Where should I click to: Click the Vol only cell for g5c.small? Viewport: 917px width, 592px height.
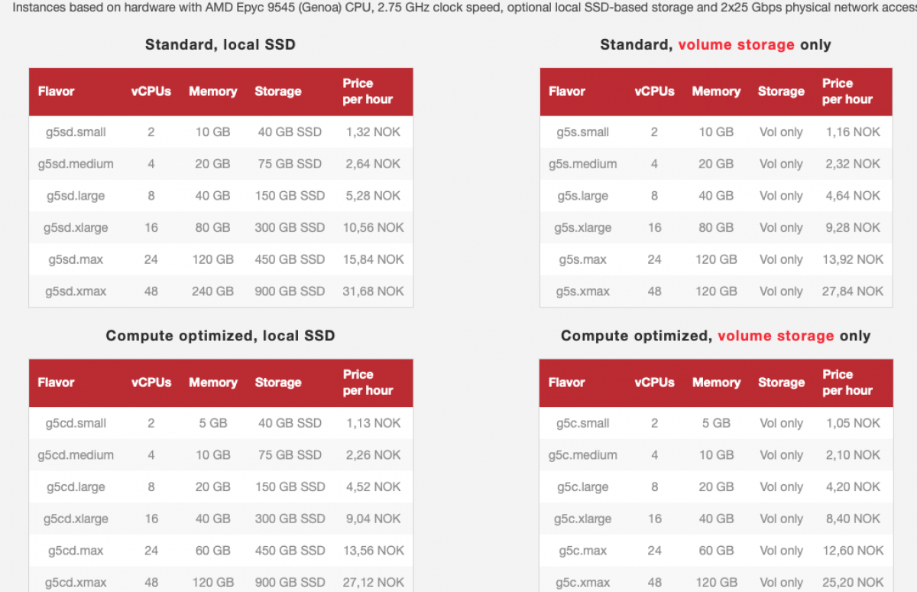click(781, 423)
